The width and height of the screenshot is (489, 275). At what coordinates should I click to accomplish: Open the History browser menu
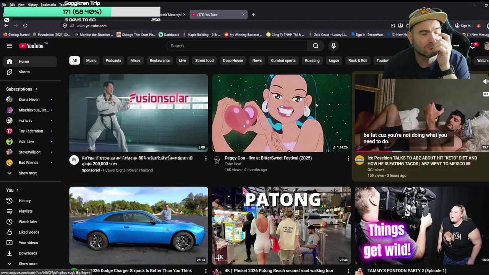pyautogui.click(x=32, y=5)
